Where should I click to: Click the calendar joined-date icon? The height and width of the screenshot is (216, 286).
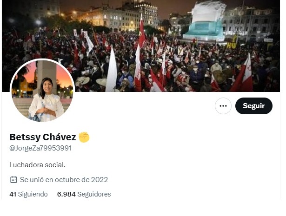tap(13, 180)
